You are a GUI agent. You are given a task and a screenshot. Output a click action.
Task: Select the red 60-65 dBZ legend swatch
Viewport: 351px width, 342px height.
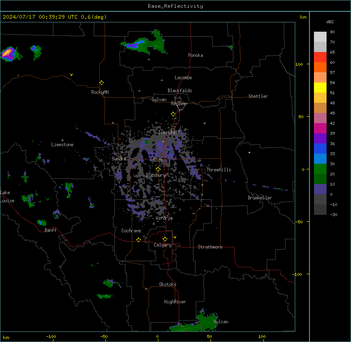pyautogui.click(x=320, y=57)
